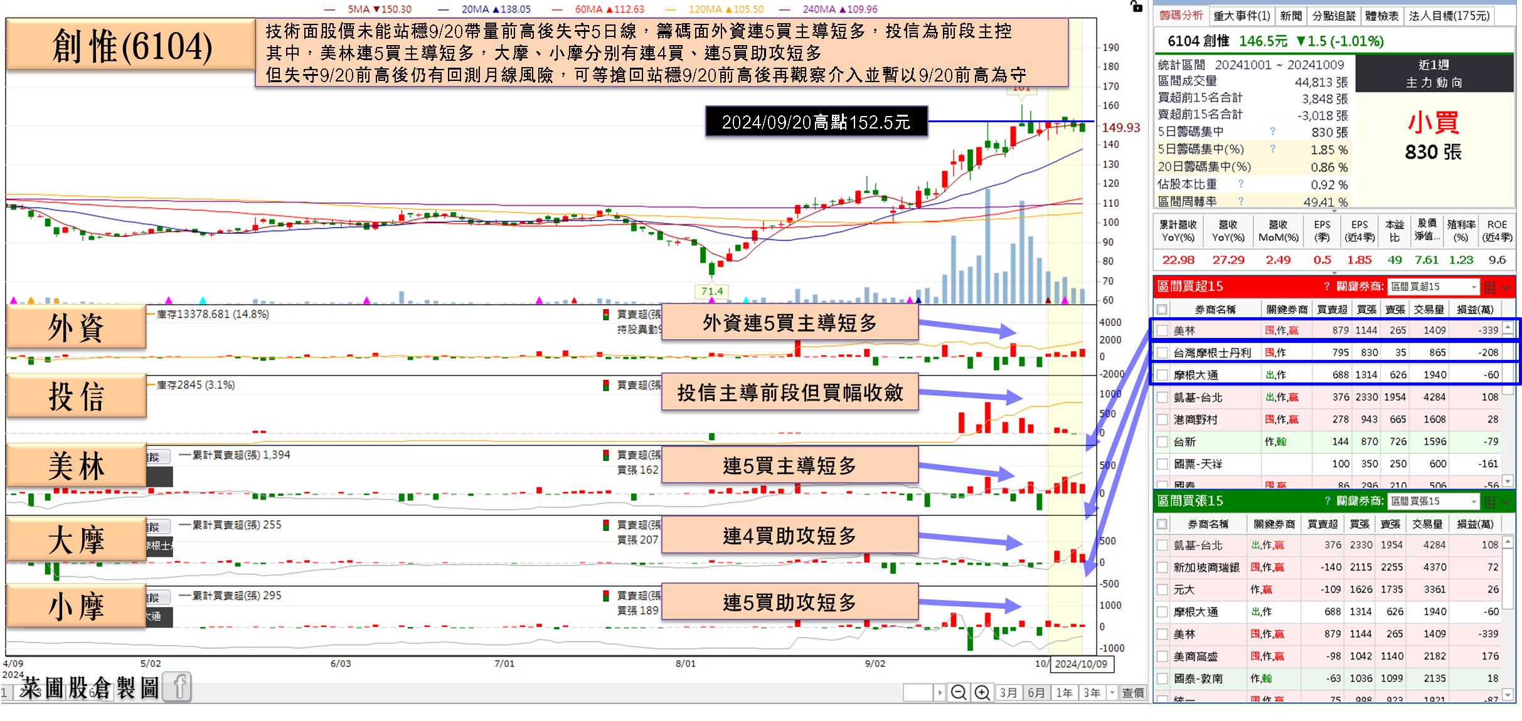Tick the checkbox for 港商野村
This screenshot has height=721, width=1522.
coord(1163,419)
